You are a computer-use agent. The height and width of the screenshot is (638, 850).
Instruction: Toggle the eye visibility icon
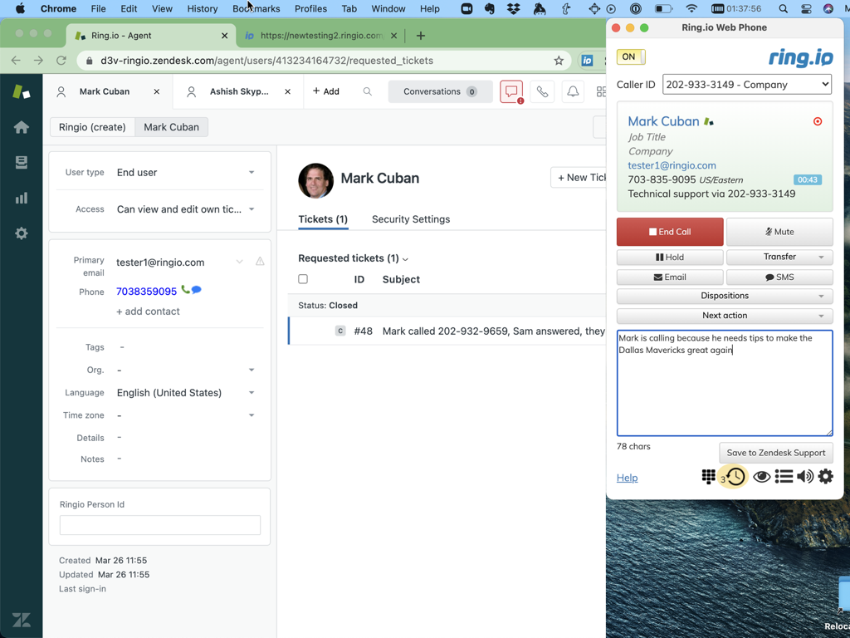(x=761, y=477)
